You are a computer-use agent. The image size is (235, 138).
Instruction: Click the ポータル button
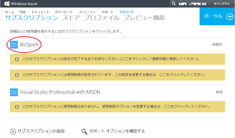tap(217, 16)
